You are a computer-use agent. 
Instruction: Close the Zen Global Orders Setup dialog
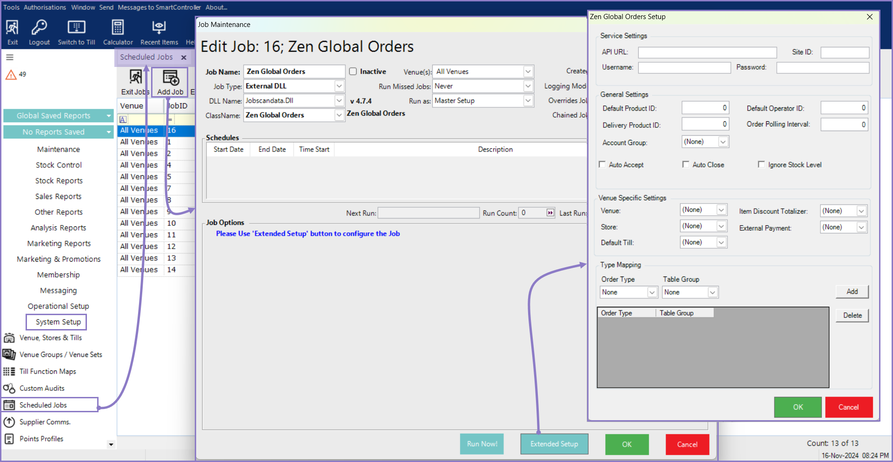pos(869,17)
